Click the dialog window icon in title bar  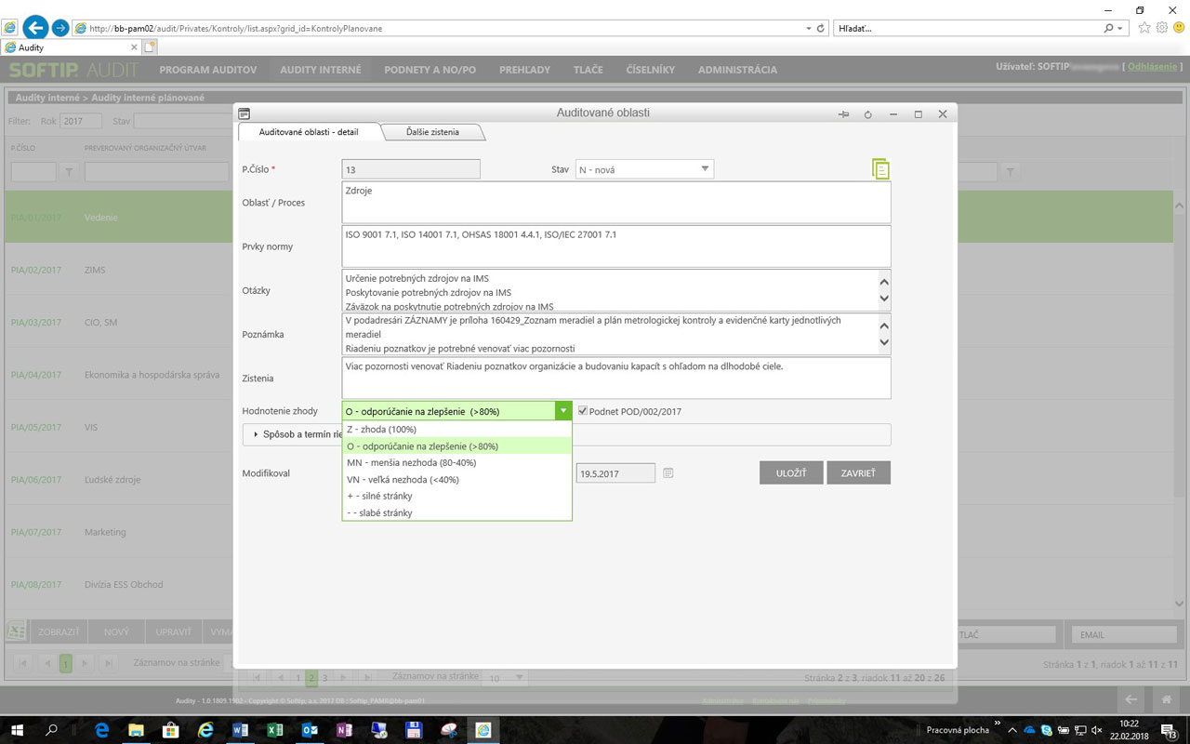coord(245,113)
